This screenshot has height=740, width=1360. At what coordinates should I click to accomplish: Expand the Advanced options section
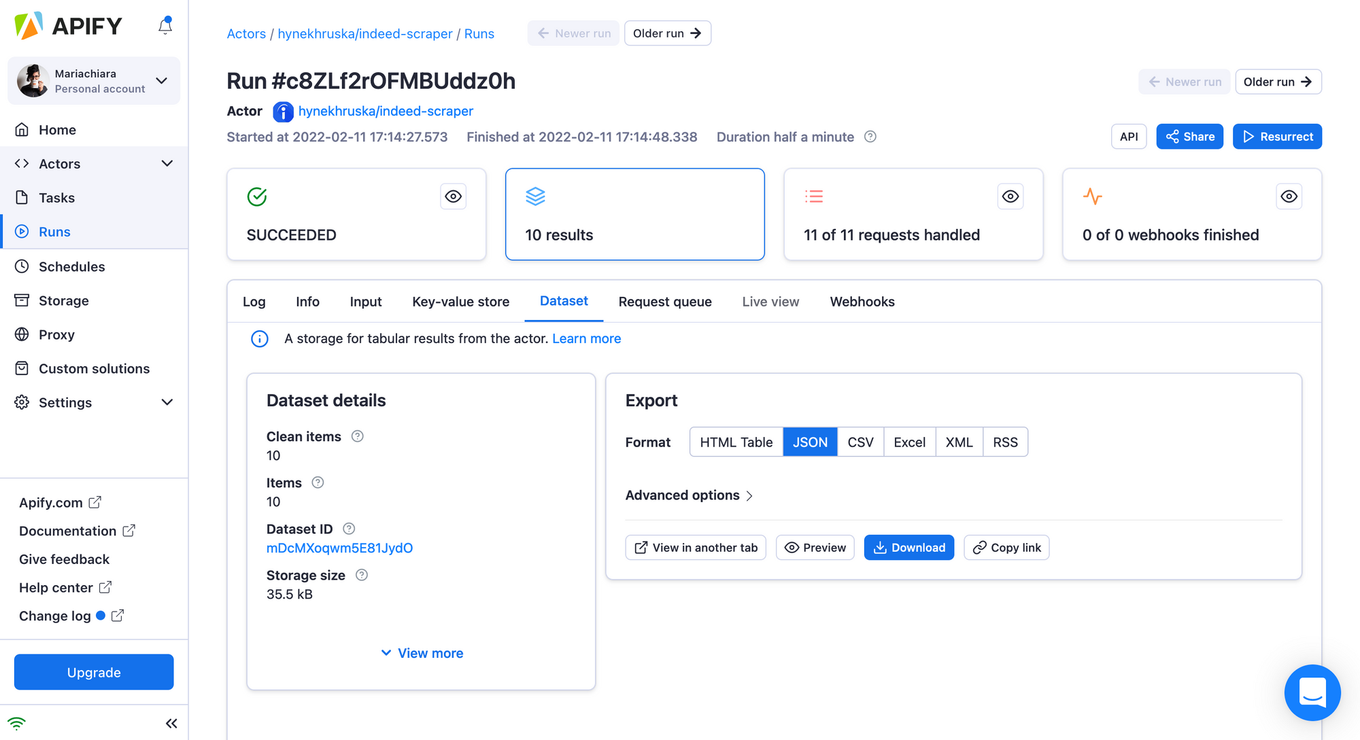coord(690,495)
